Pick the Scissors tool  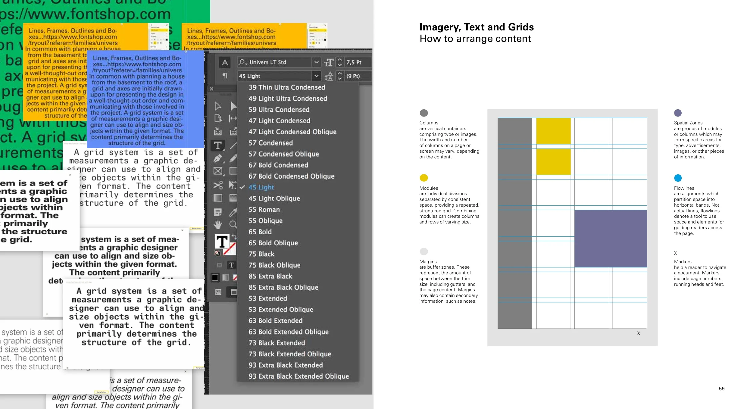218,185
